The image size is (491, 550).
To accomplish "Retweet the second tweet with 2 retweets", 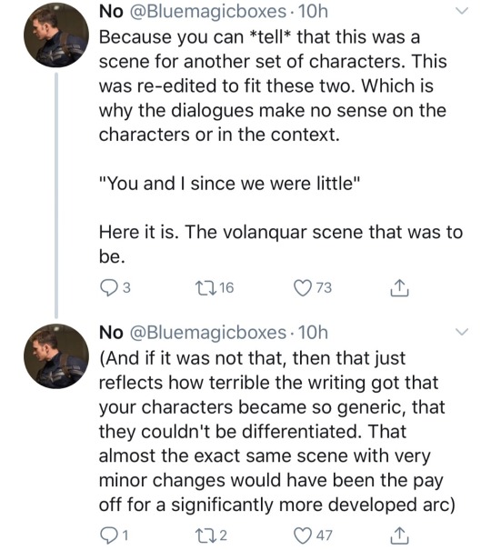I will pos(211,535).
